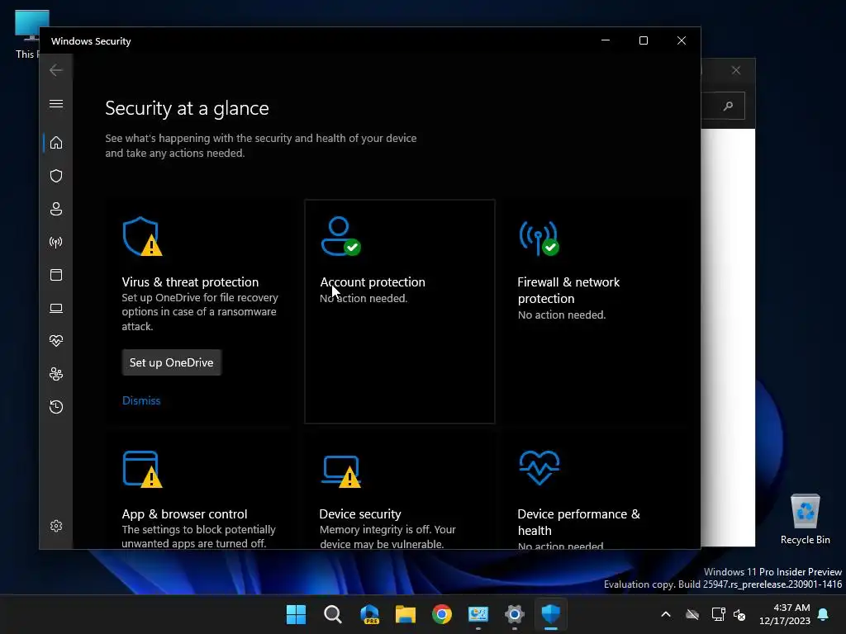Click "Set up OneDrive for file recovery" text
The image size is (846, 634).
point(200,311)
